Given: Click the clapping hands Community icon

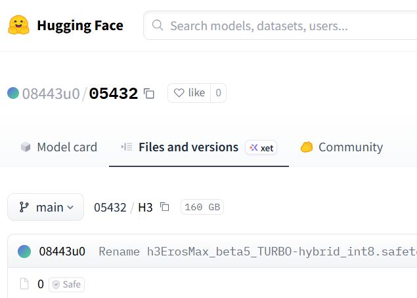Looking at the screenshot, I should pyautogui.click(x=307, y=147).
